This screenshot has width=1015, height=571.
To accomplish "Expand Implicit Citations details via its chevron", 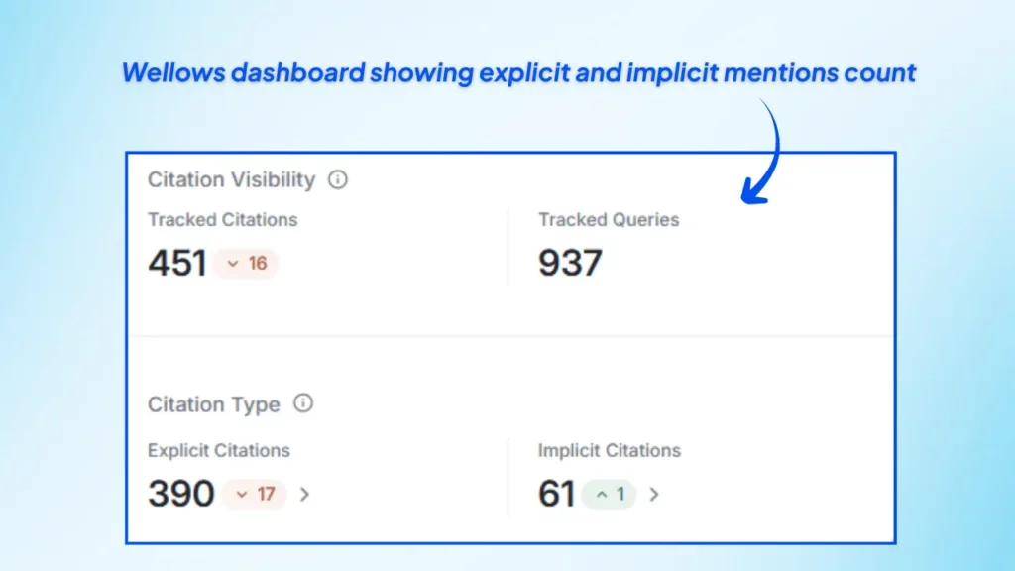I will point(653,494).
